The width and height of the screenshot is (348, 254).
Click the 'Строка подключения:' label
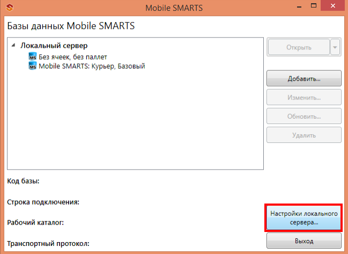[x=43, y=202]
